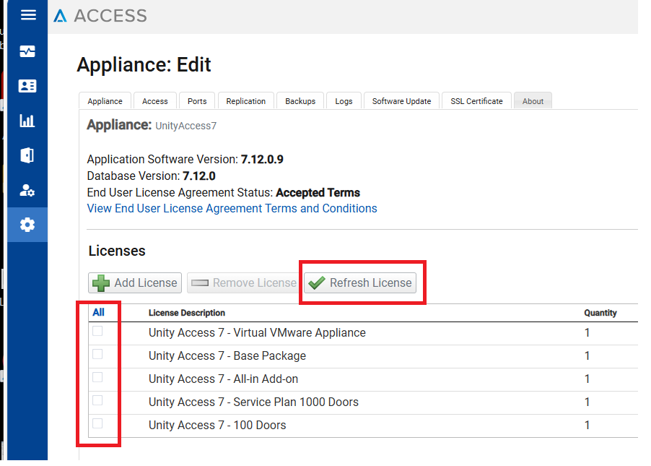This screenshot has height=466, width=651.
Task: Open the user settings sidebar icon
Action: click(x=27, y=190)
